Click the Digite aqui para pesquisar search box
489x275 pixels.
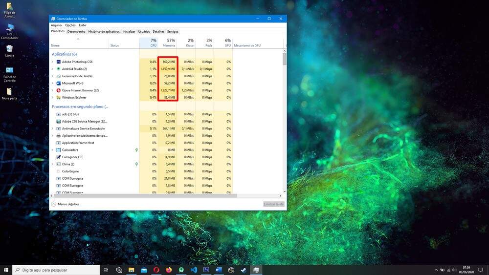pyautogui.click(x=56, y=270)
